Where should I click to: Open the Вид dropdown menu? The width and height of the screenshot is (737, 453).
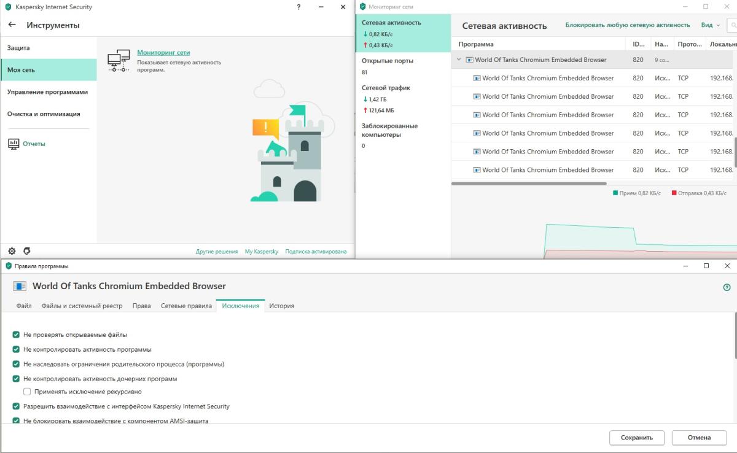click(710, 25)
